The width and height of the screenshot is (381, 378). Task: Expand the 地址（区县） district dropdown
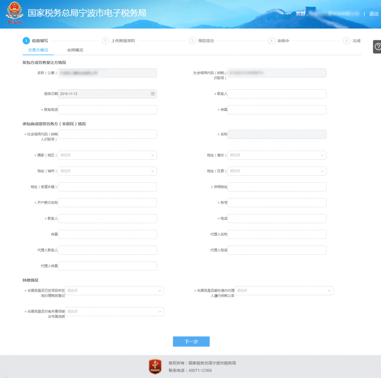tap(277, 171)
